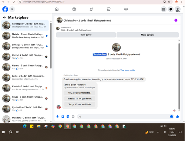Open the Facebook menu grid icon
Image resolution: width=185 pixels, height=141 pixels.
click(x=164, y=9)
